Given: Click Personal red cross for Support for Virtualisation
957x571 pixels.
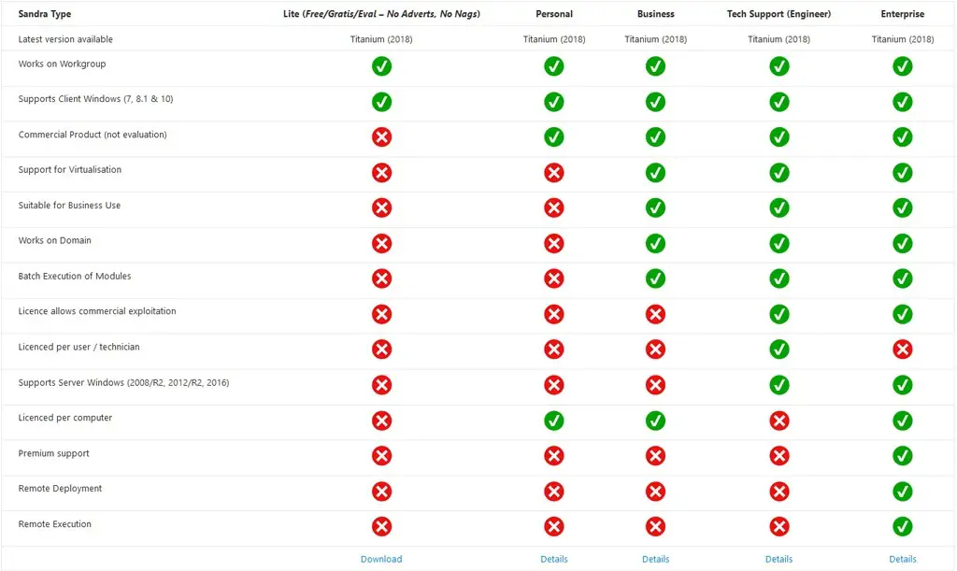Looking at the screenshot, I should click(x=554, y=173).
